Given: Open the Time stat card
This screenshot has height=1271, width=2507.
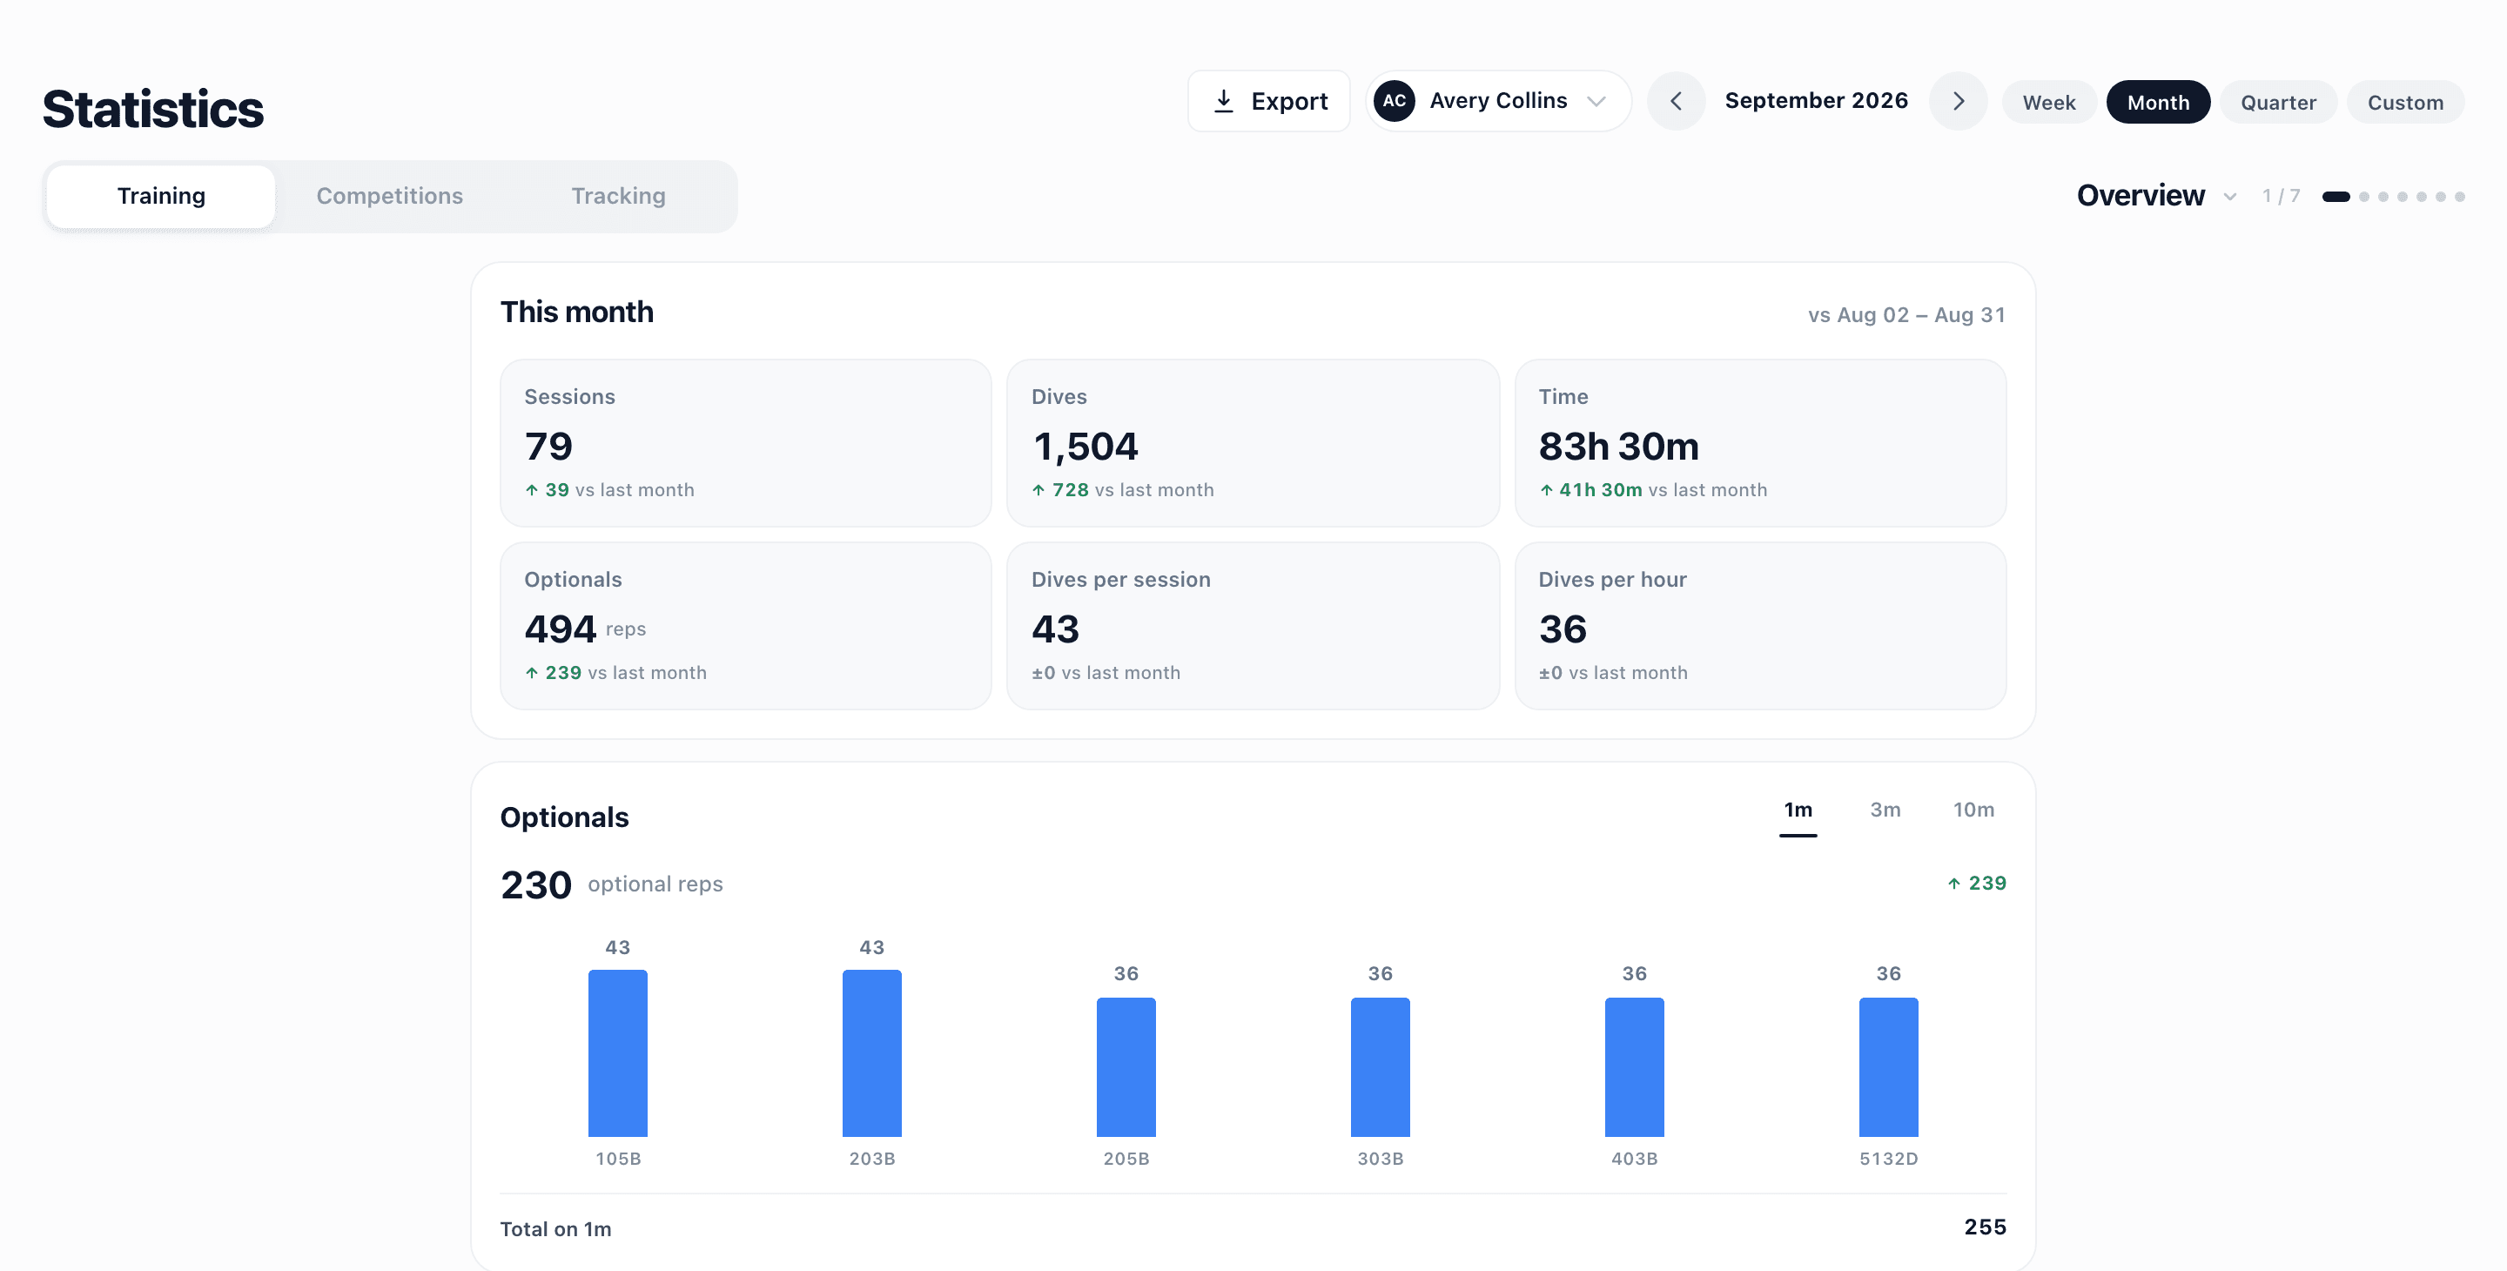Looking at the screenshot, I should click(1759, 443).
